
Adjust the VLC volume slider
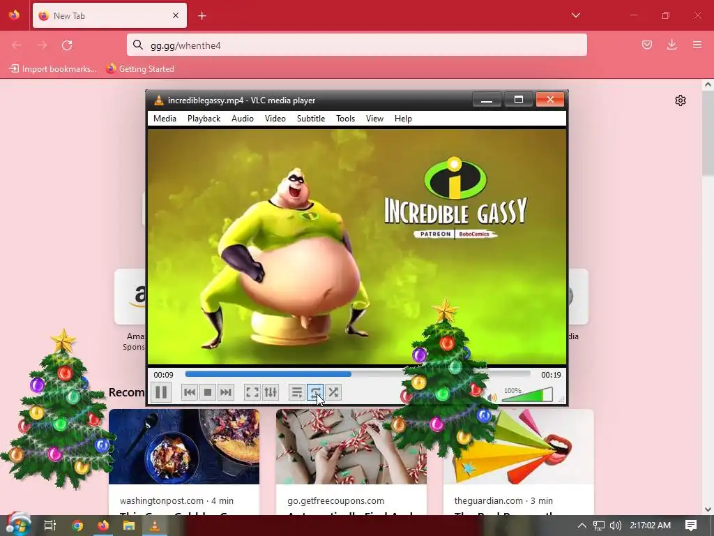click(x=527, y=395)
